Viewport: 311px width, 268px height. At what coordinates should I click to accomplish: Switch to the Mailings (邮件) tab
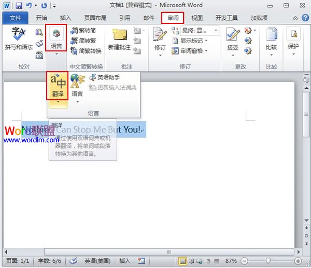pos(149,18)
